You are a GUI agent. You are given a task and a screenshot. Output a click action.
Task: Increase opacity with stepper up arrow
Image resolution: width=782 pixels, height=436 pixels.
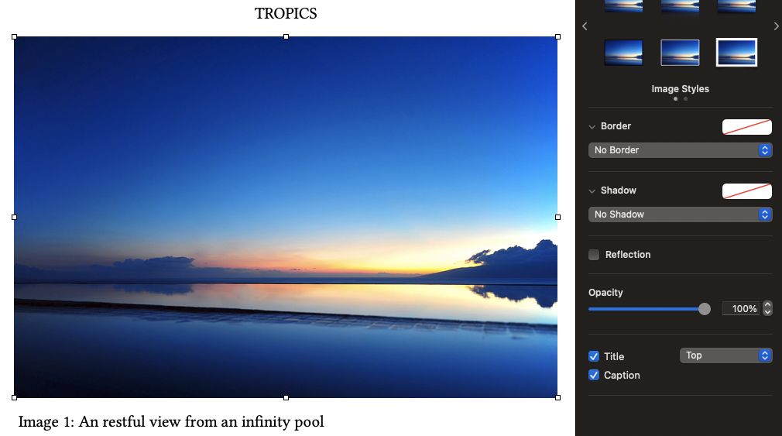pyautogui.click(x=767, y=305)
